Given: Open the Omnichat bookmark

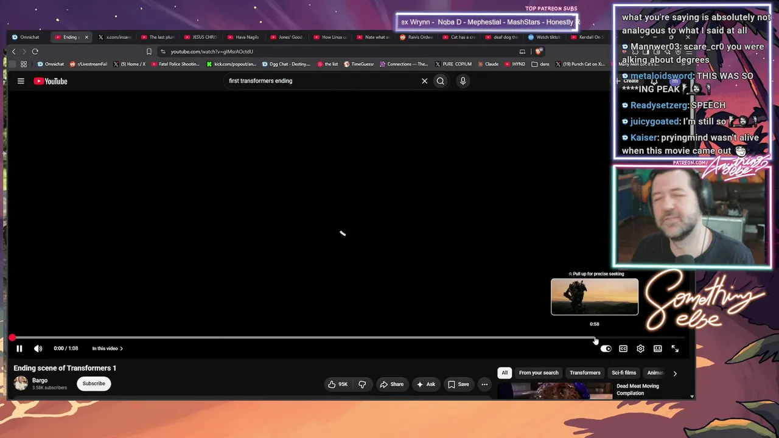Looking at the screenshot, I should tap(51, 64).
